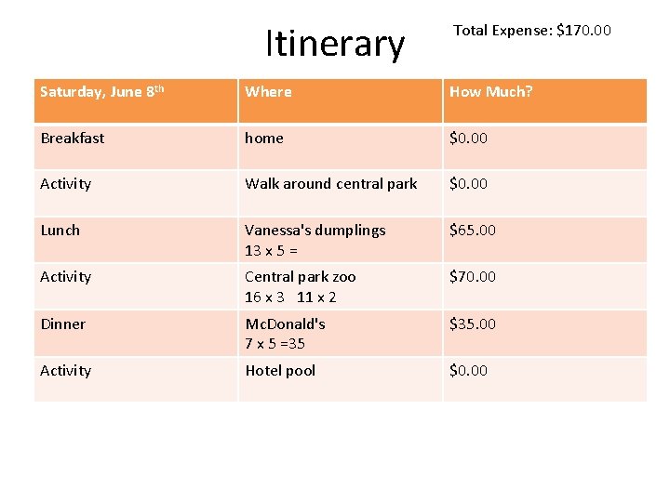Image resolution: width=670 pixels, height=502 pixels.
Task: Select the $35.00 dinner cost cell
Action: coord(473,324)
